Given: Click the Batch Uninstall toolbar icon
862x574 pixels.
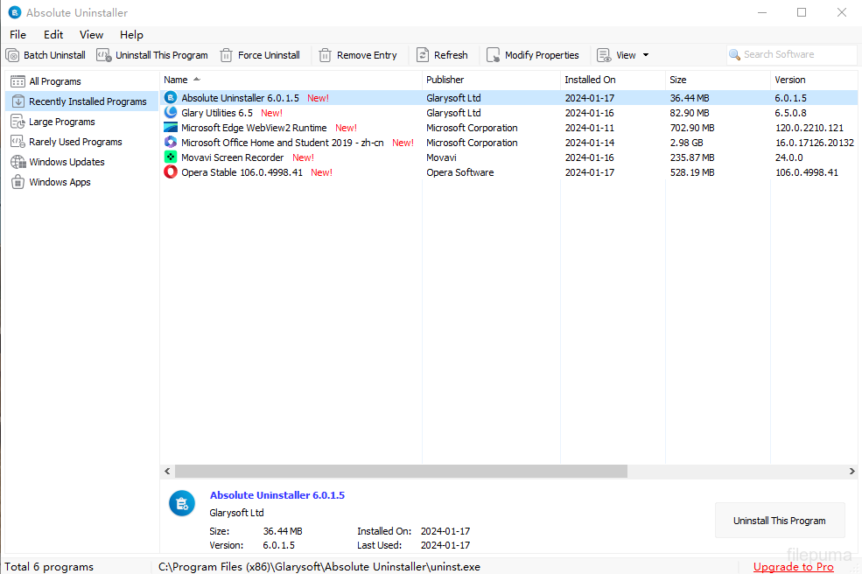Looking at the screenshot, I should point(12,55).
